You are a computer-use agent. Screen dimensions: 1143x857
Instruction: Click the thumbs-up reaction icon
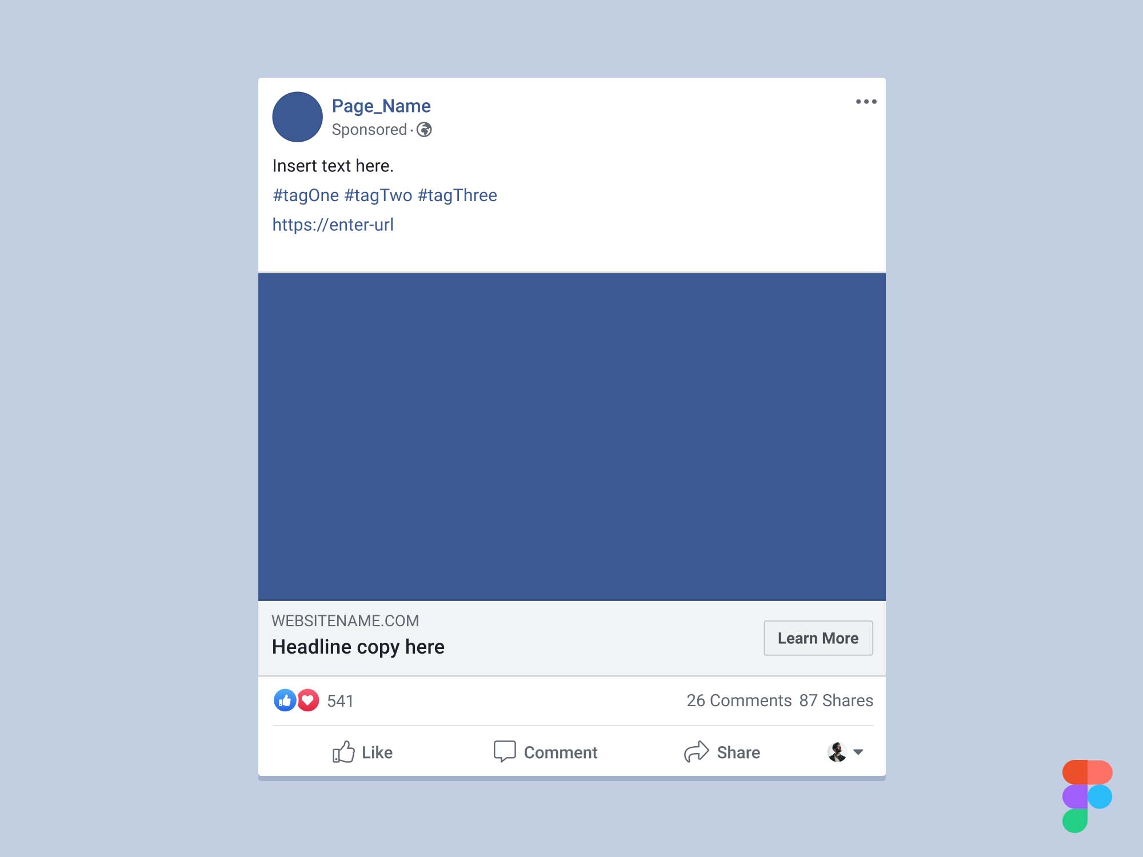[x=283, y=700]
